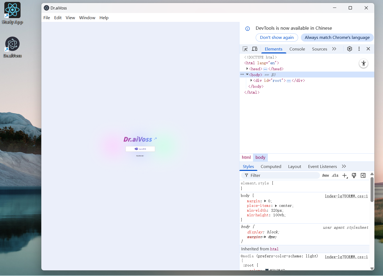Open Dr.aiVoss desktop shortcut icon
Screen dimensions: 383x276
click(x=12, y=47)
